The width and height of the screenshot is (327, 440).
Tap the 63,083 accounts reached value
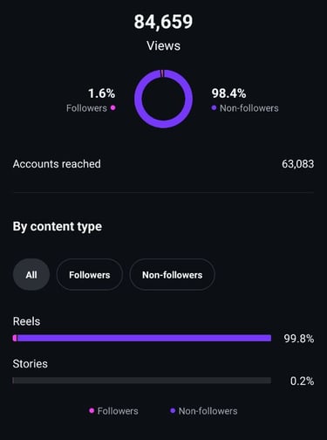[x=298, y=164]
